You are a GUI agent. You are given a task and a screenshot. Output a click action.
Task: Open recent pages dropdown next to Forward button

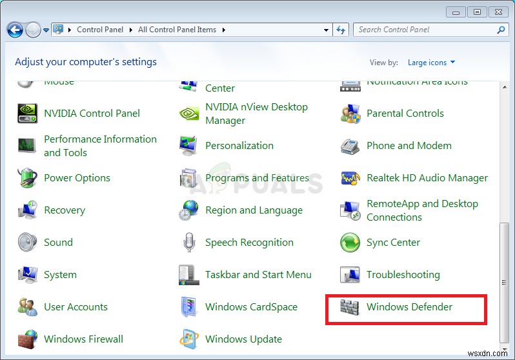pyautogui.click(x=46, y=30)
